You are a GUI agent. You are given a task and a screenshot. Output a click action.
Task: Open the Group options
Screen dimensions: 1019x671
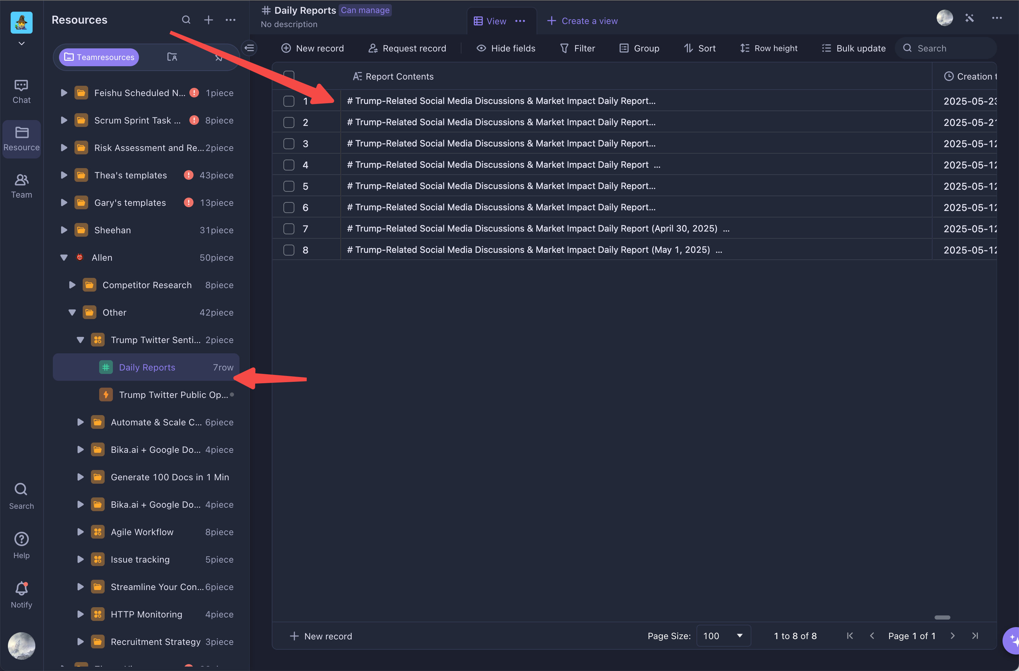tap(640, 48)
